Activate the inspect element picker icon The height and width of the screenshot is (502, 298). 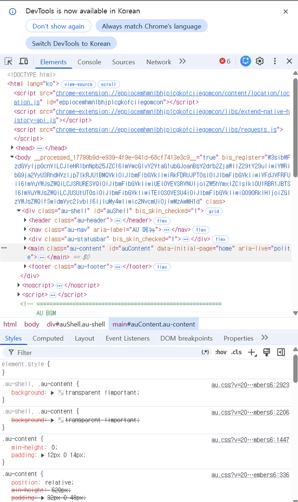(8, 61)
